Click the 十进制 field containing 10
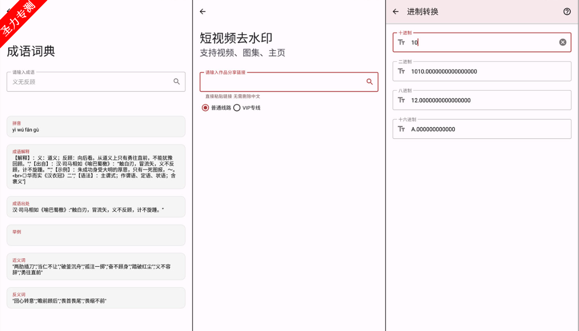 (482, 42)
